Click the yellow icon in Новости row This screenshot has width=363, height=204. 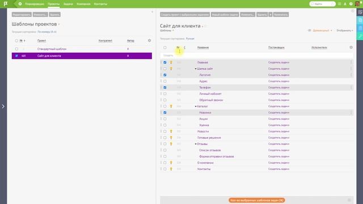(171, 131)
